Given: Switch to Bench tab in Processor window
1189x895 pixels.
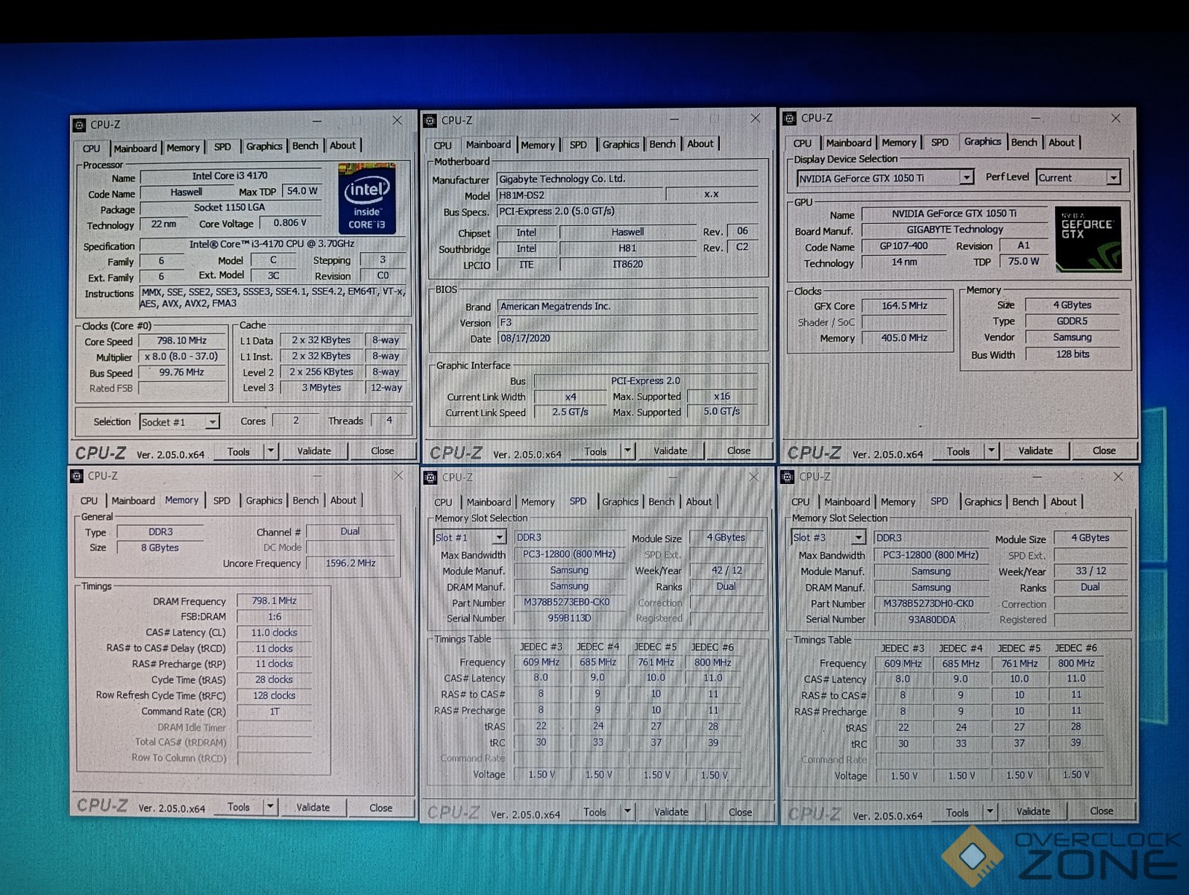Looking at the screenshot, I should (x=305, y=145).
